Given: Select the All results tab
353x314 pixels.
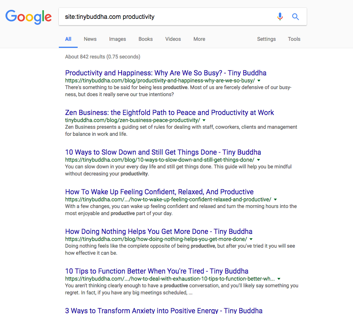Looking at the screenshot, I should pyautogui.click(x=68, y=39).
